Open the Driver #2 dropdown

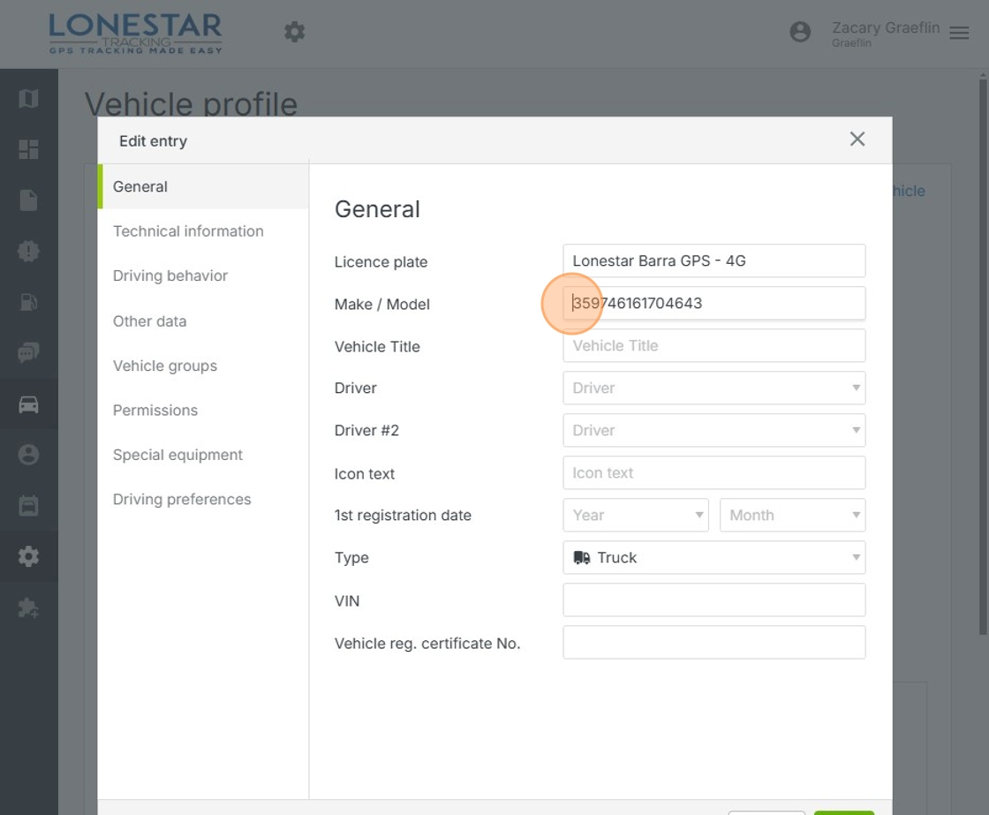[x=713, y=430]
